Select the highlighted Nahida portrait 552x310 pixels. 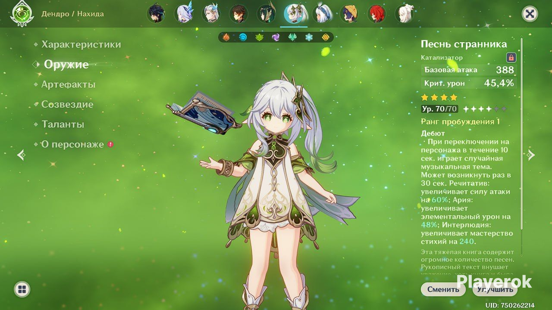(x=295, y=14)
